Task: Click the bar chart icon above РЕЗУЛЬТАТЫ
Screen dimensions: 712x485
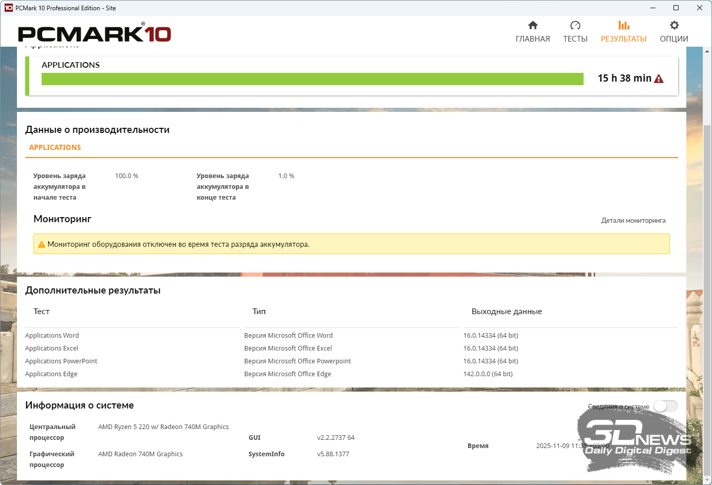Action: tap(624, 25)
